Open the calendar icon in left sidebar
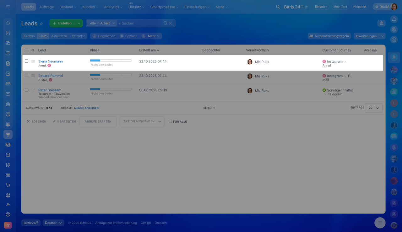This screenshot has height=232, width=402. point(8,53)
